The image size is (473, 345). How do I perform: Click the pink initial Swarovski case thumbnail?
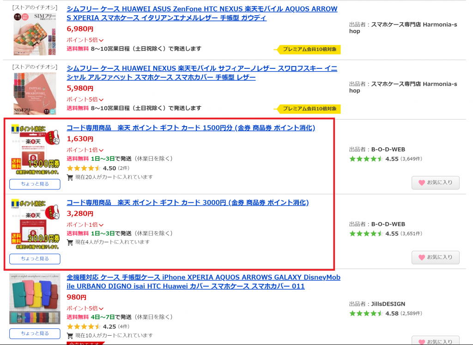(x=35, y=94)
